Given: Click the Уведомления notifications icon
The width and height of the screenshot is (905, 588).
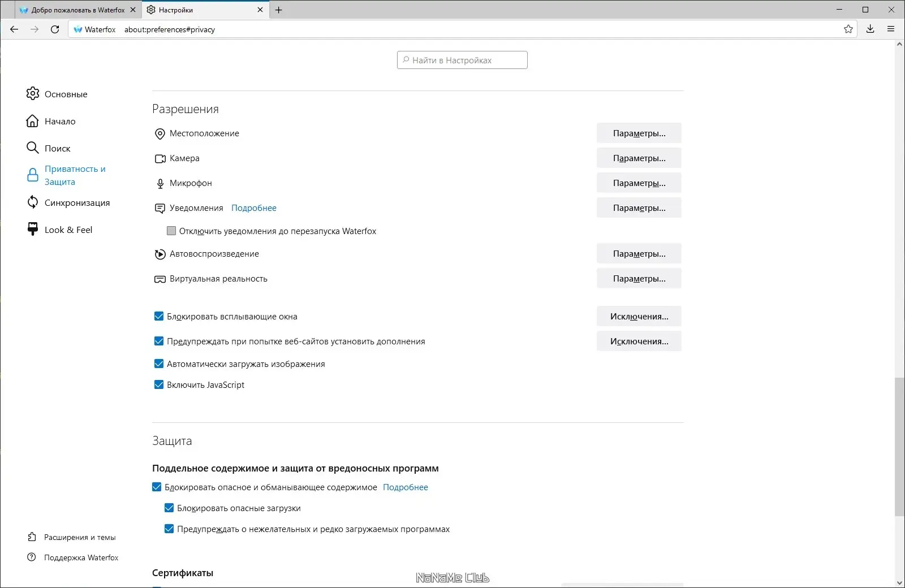Looking at the screenshot, I should pos(160,208).
